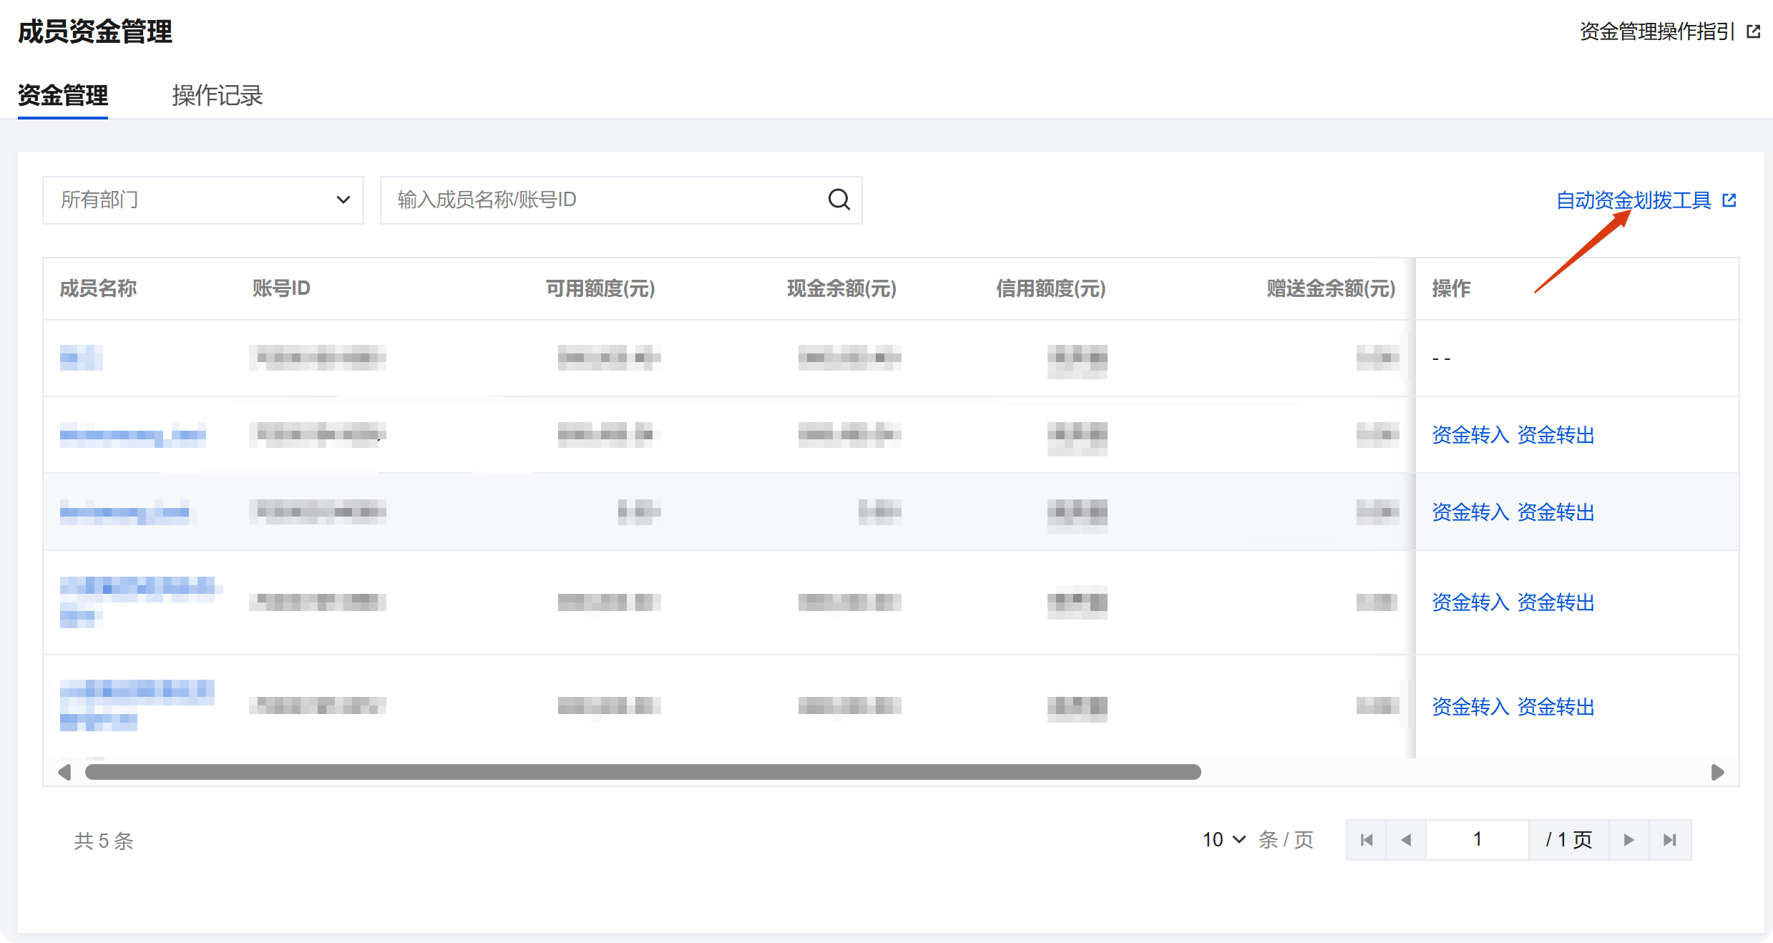Click the search magnifier icon
Image resolution: width=1773 pixels, height=943 pixels.
(839, 200)
